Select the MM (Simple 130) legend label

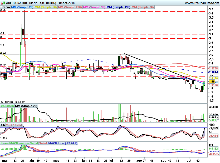tap(118, 7)
